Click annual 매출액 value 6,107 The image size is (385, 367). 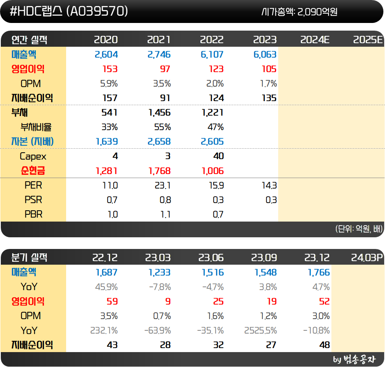pyautogui.click(x=212, y=54)
